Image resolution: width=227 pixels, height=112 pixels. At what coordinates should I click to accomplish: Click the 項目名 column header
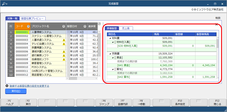tap(130, 34)
